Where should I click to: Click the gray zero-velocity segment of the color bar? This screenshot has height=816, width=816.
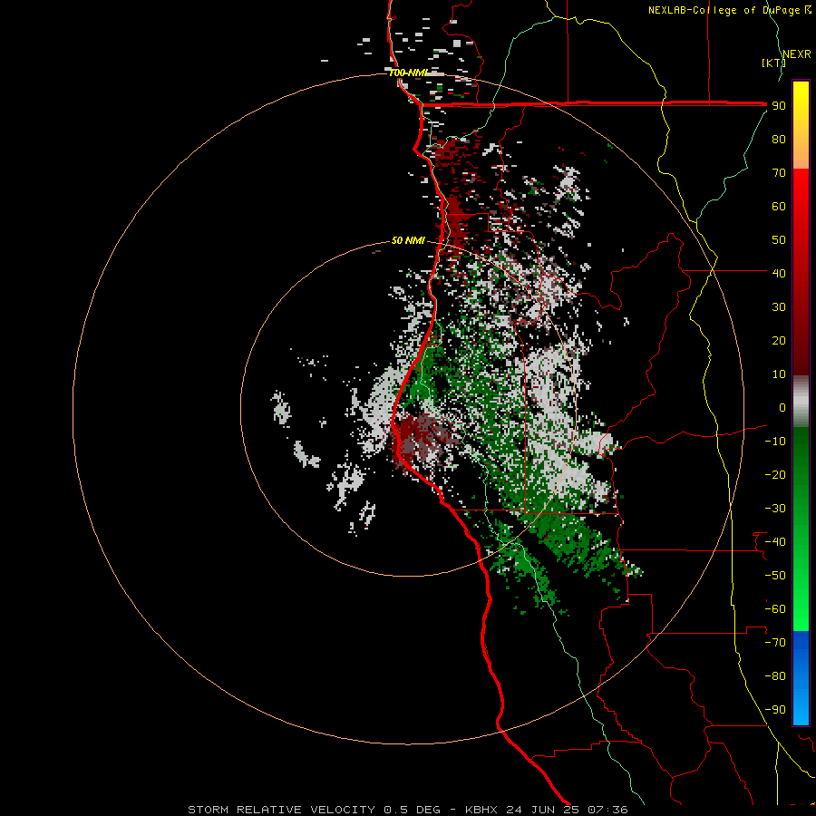(801, 402)
